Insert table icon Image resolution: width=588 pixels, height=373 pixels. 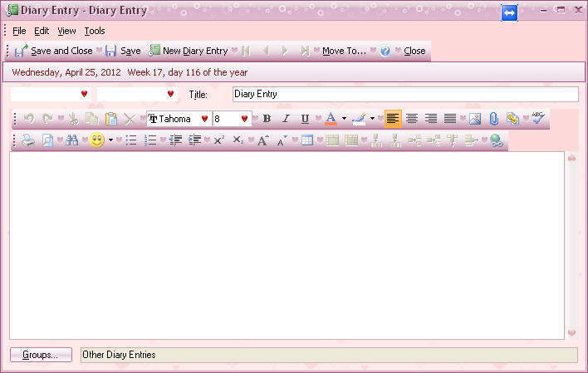click(307, 140)
